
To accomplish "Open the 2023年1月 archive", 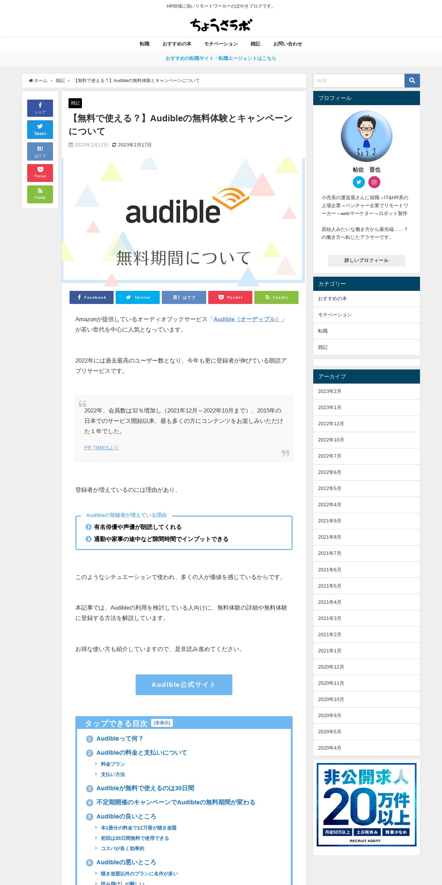I will tap(367, 408).
